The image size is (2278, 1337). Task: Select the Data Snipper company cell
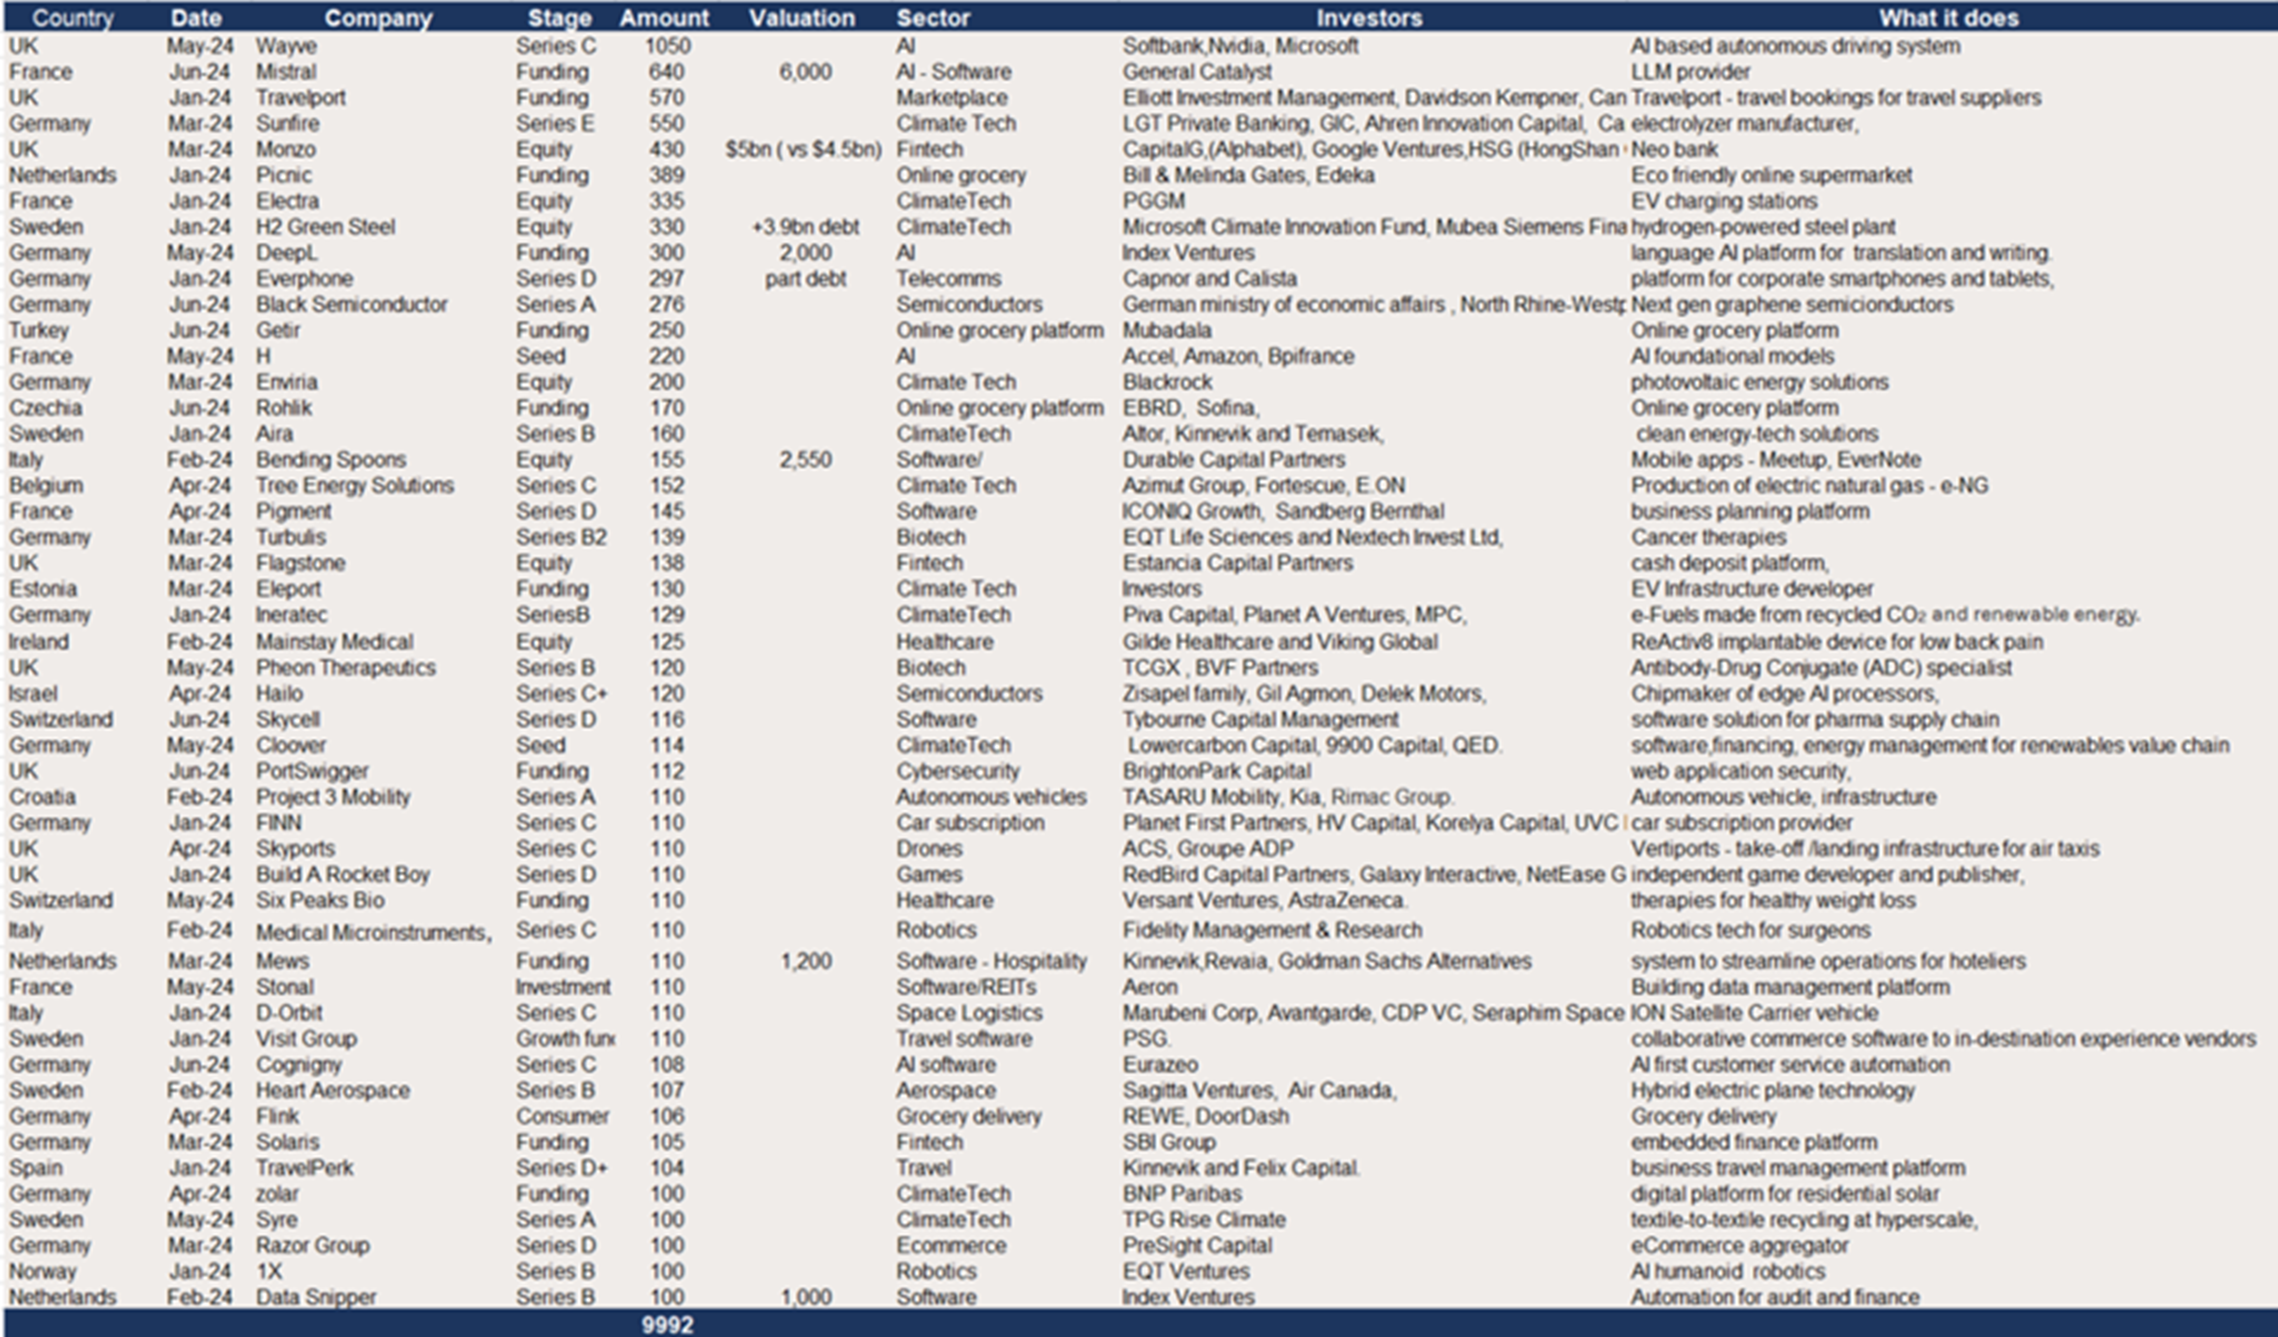point(315,1297)
